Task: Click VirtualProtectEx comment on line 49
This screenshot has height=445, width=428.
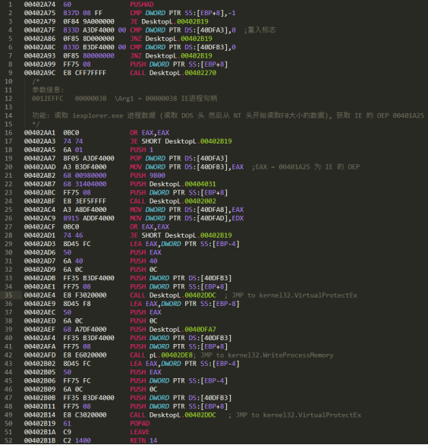Action: tap(295, 415)
